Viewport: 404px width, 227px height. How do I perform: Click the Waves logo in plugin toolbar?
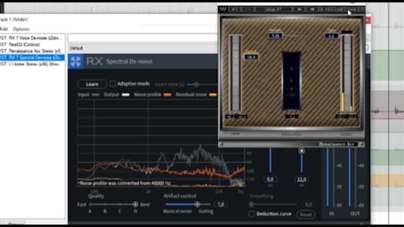[x=223, y=9]
